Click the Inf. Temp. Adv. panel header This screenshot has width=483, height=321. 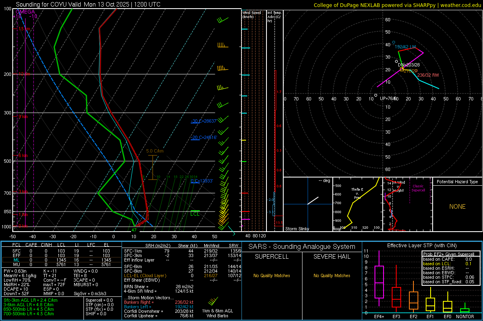275,17
